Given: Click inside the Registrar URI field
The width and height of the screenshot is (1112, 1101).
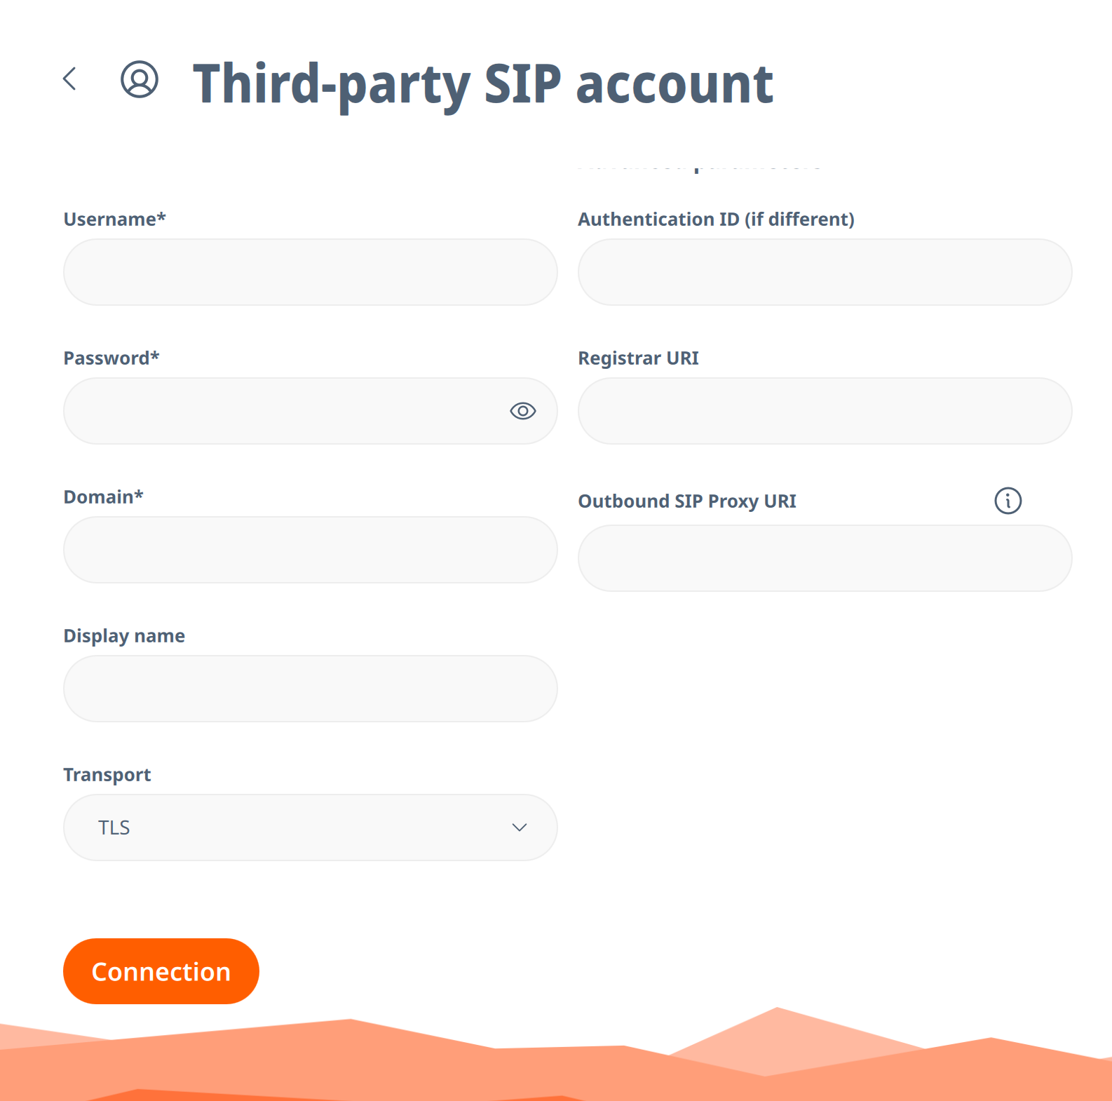Looking at the screenshot, I should [824, 411].
